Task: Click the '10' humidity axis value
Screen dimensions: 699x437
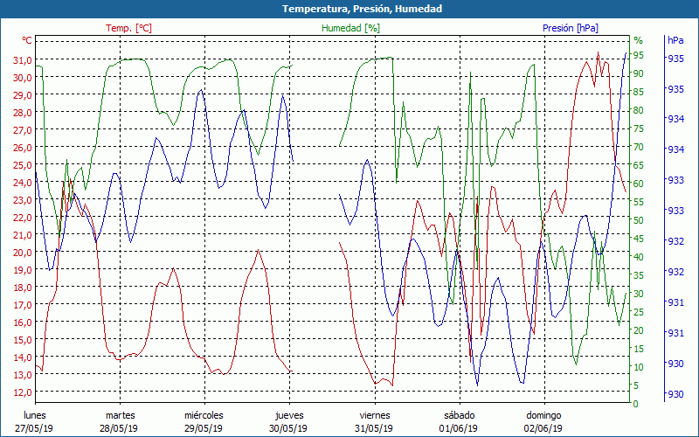Action: [639, 367]
